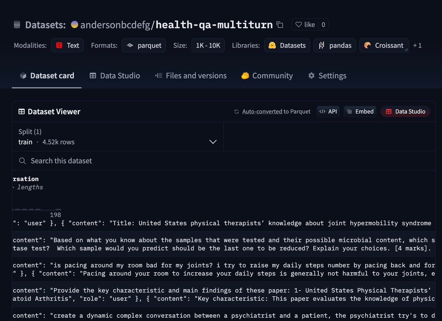The image size is (442, 321).
Task: Click the train 4.52k rows text
Action: click(x=46, y=142)
